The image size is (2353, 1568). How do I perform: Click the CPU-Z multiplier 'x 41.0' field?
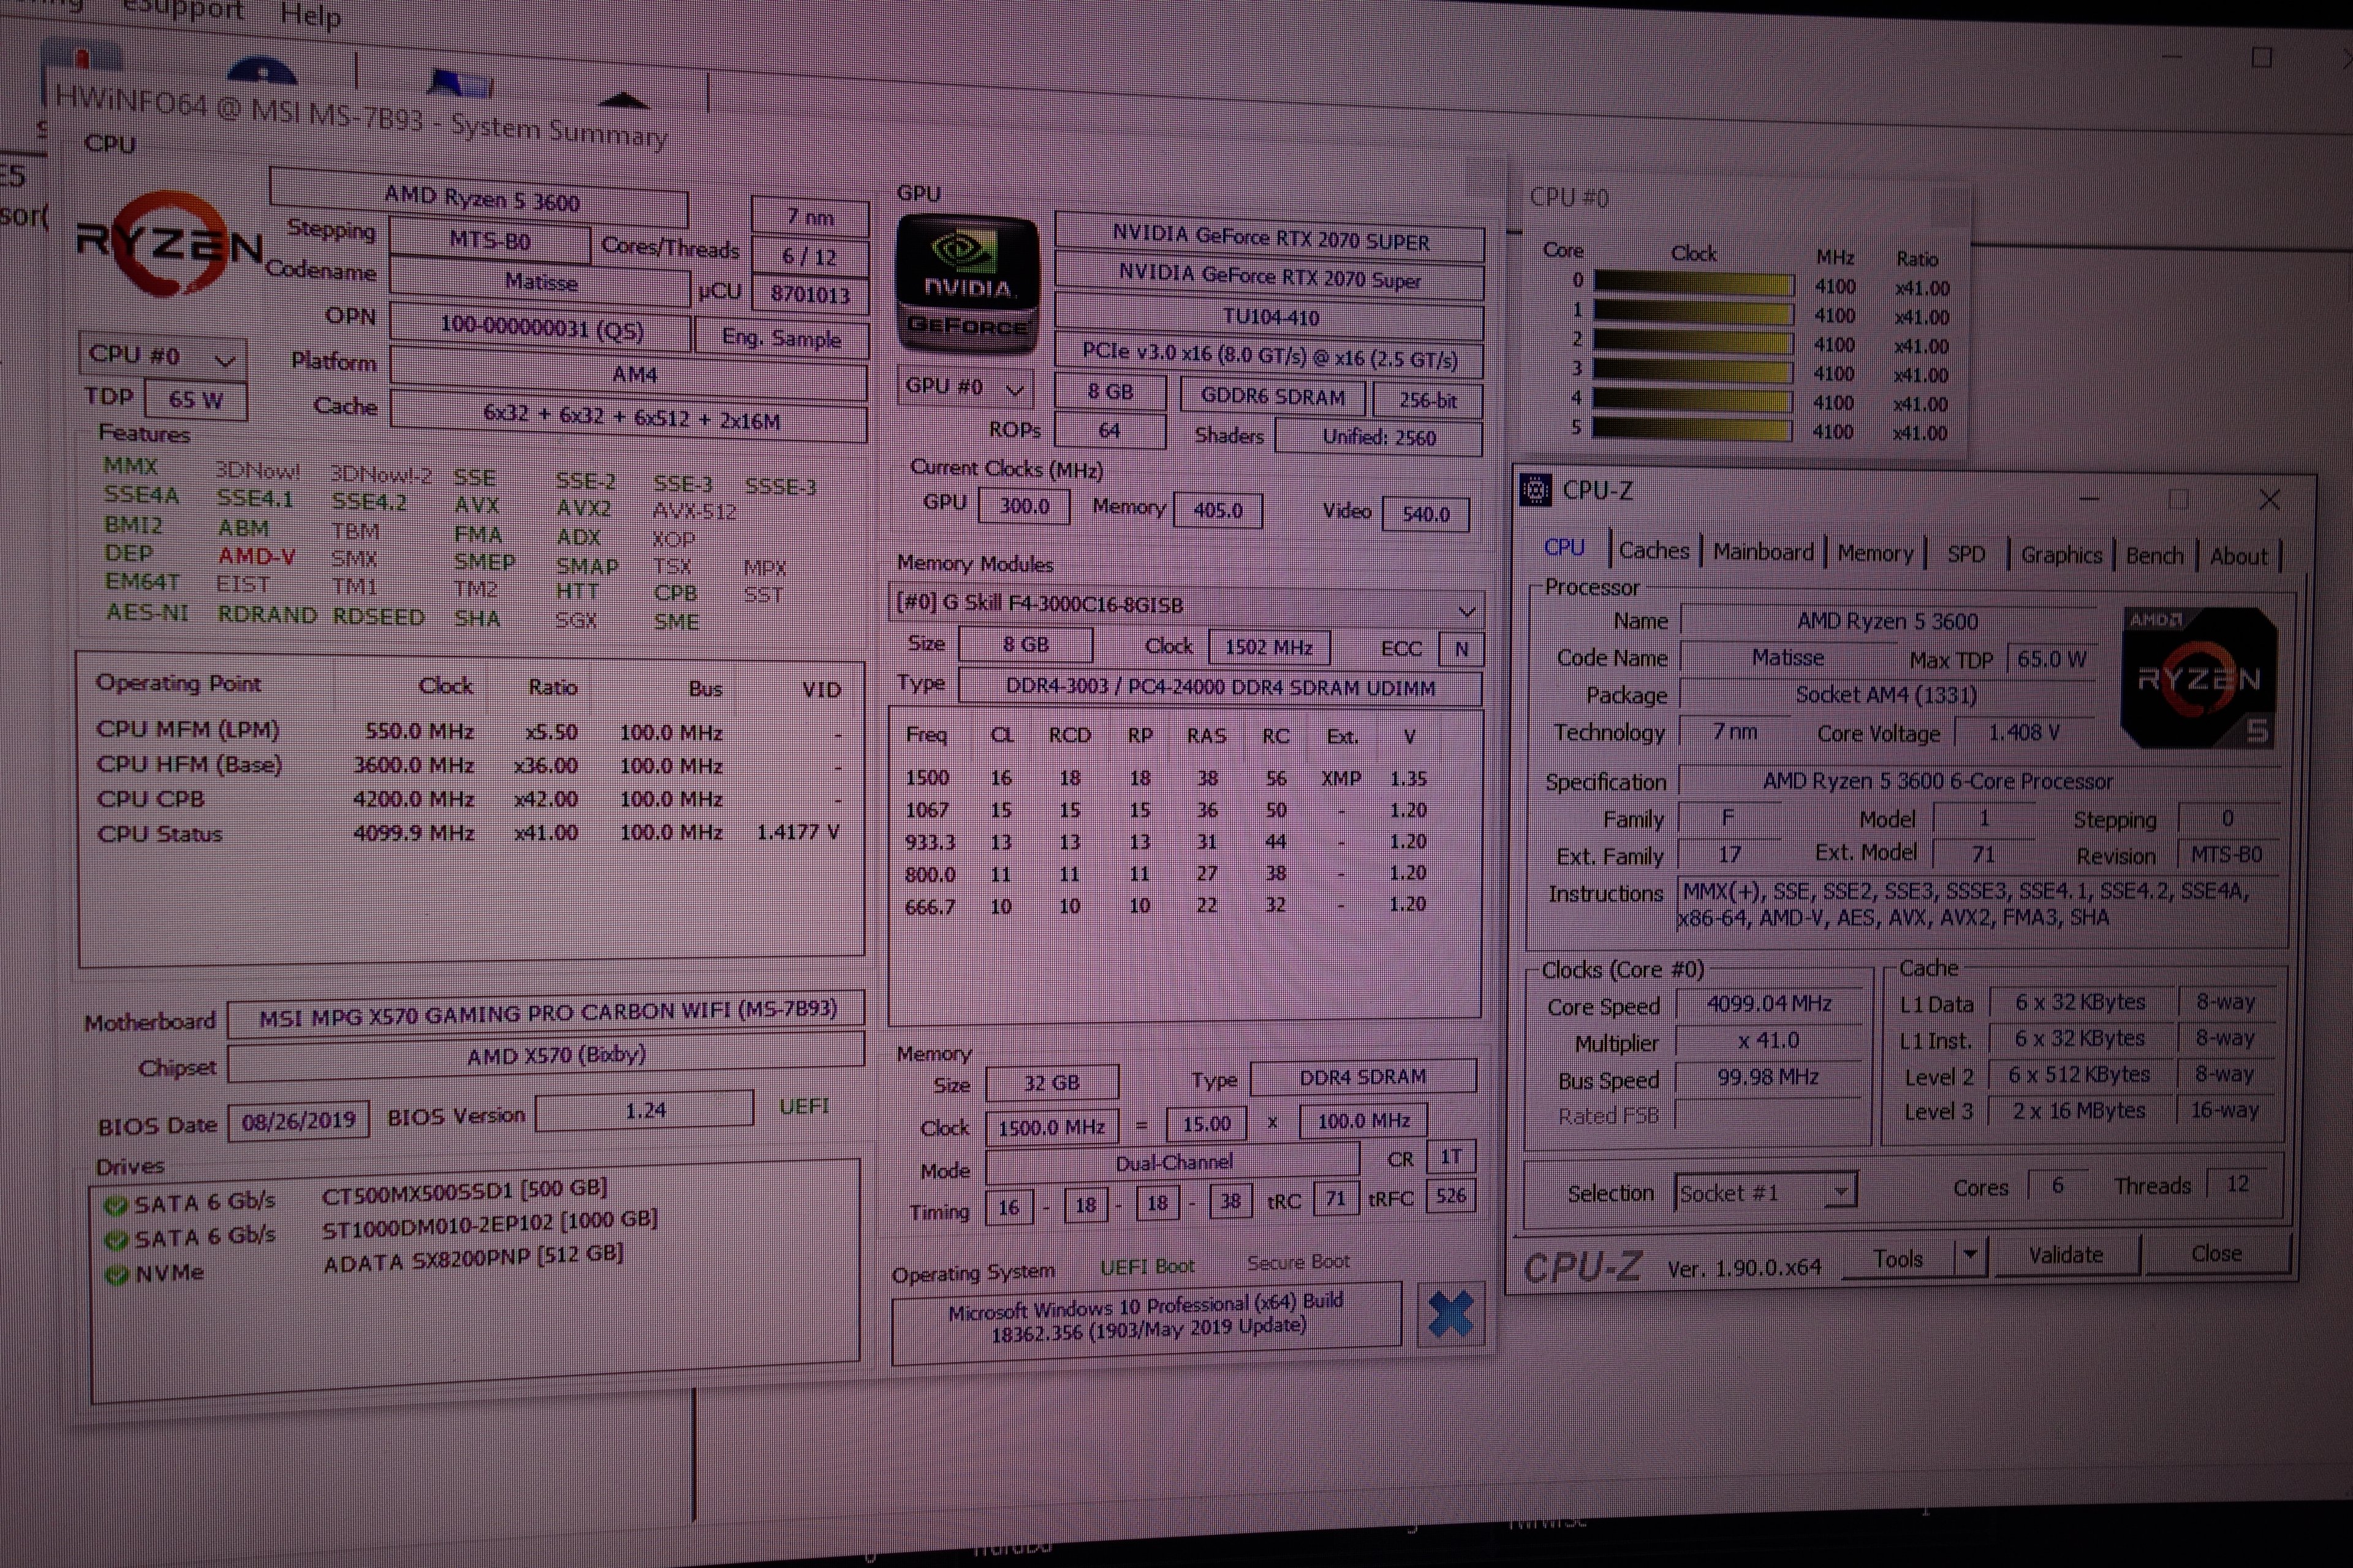tap(1769, 1041)
